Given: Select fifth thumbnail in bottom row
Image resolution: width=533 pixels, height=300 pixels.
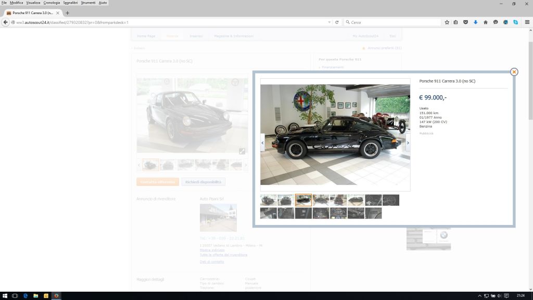Looking at the screenshot, I should pyautogui.click(x=338, y=213).
